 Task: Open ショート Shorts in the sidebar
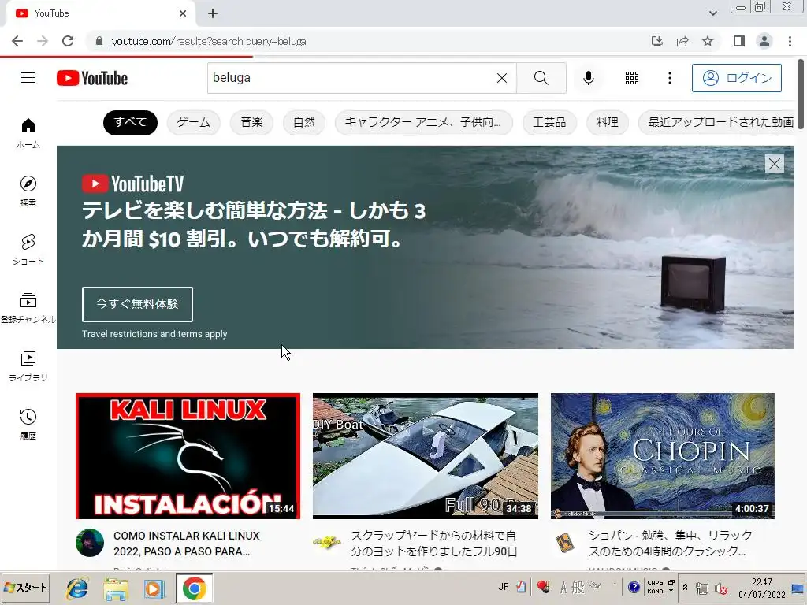click(28, 250)
